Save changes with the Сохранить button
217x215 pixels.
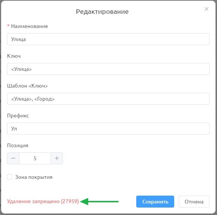pos(155,202)
